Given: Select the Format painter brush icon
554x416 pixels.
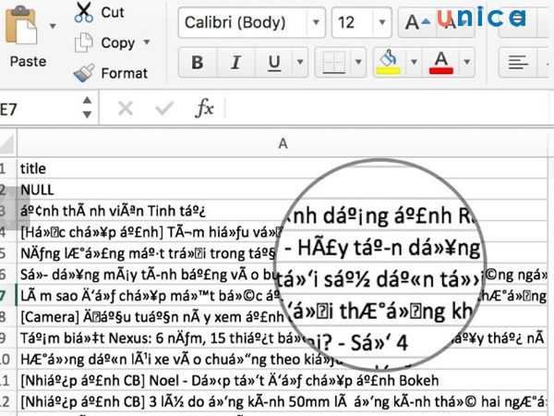Looking at the screenshot, I should [84, 73].
